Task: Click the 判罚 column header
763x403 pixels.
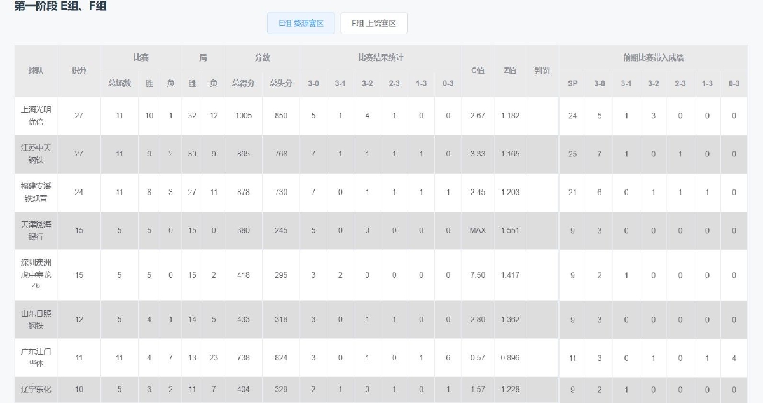Action: tap(542, 71)
